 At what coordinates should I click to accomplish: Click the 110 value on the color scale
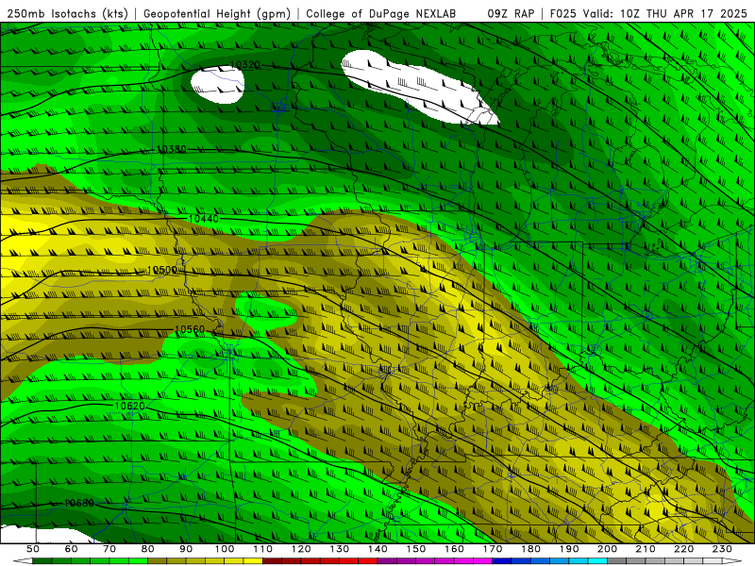coord(263,549)
